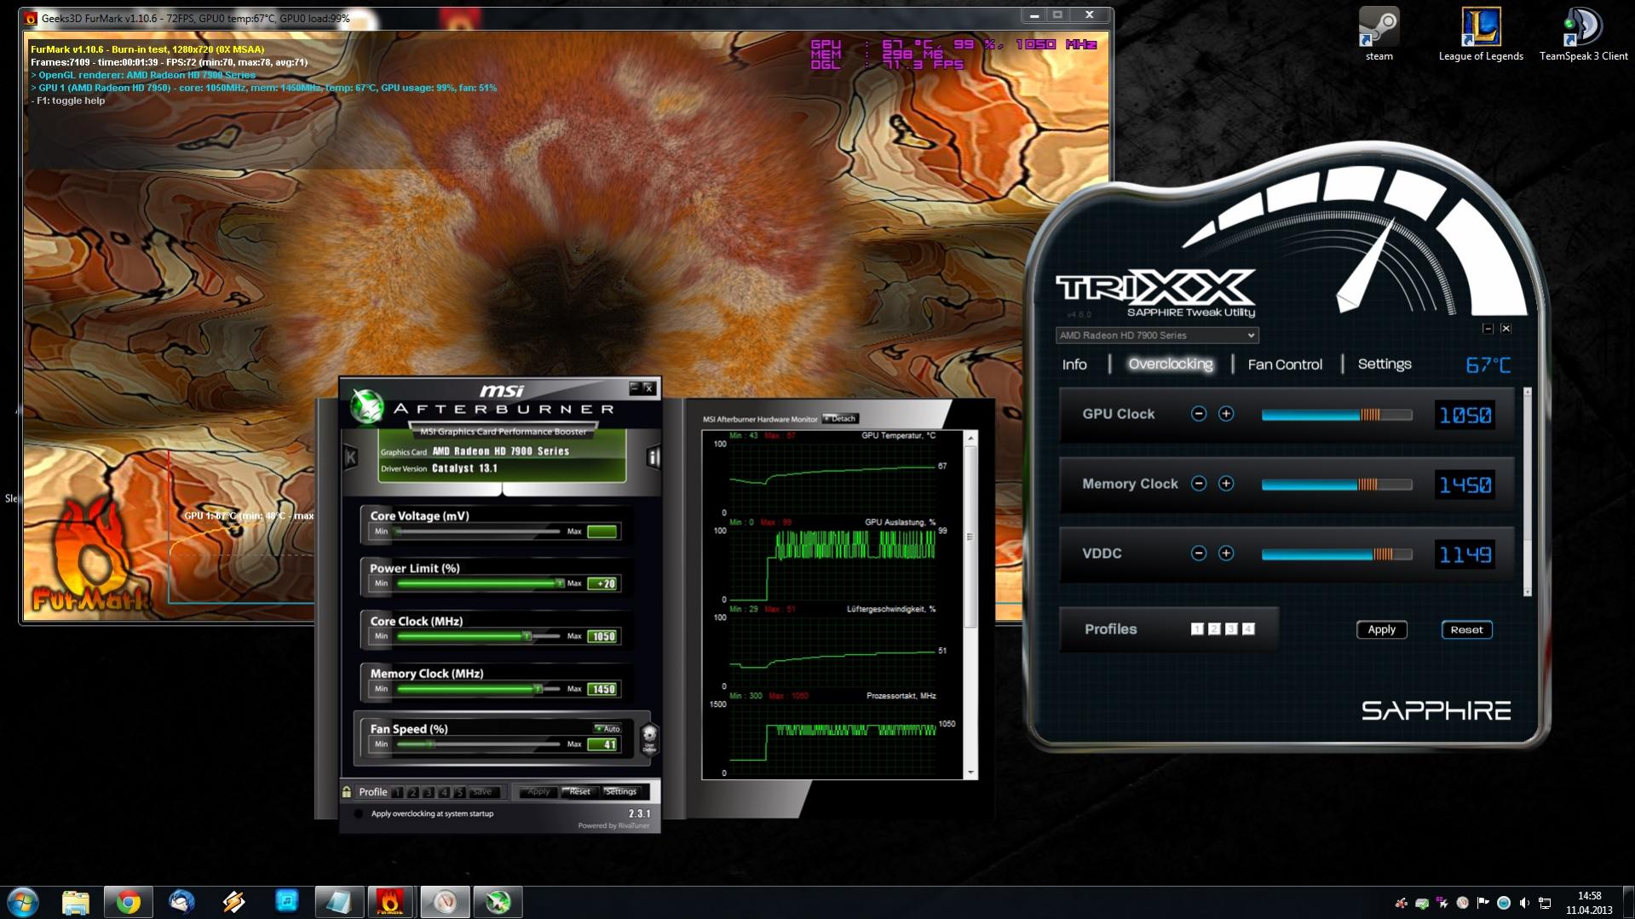Viewport: 1635px width, 919px height.
Task: Toggle Auto fan speed in Afterburner
Action: (x=607, y=729)
